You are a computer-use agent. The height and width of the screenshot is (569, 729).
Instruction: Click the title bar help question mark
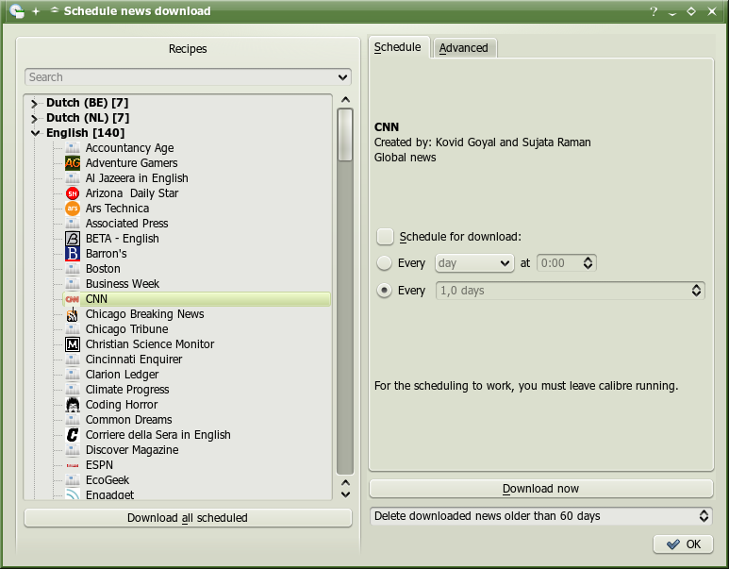(x=654, y=11)
